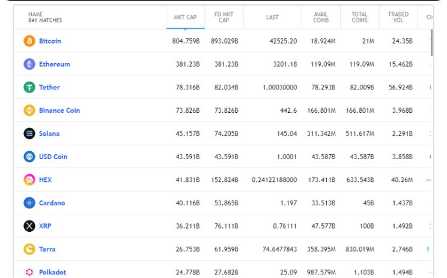Select Solana total coins 511.617M
This screenshot has height=278, width=447.
(x=360, y=133)
